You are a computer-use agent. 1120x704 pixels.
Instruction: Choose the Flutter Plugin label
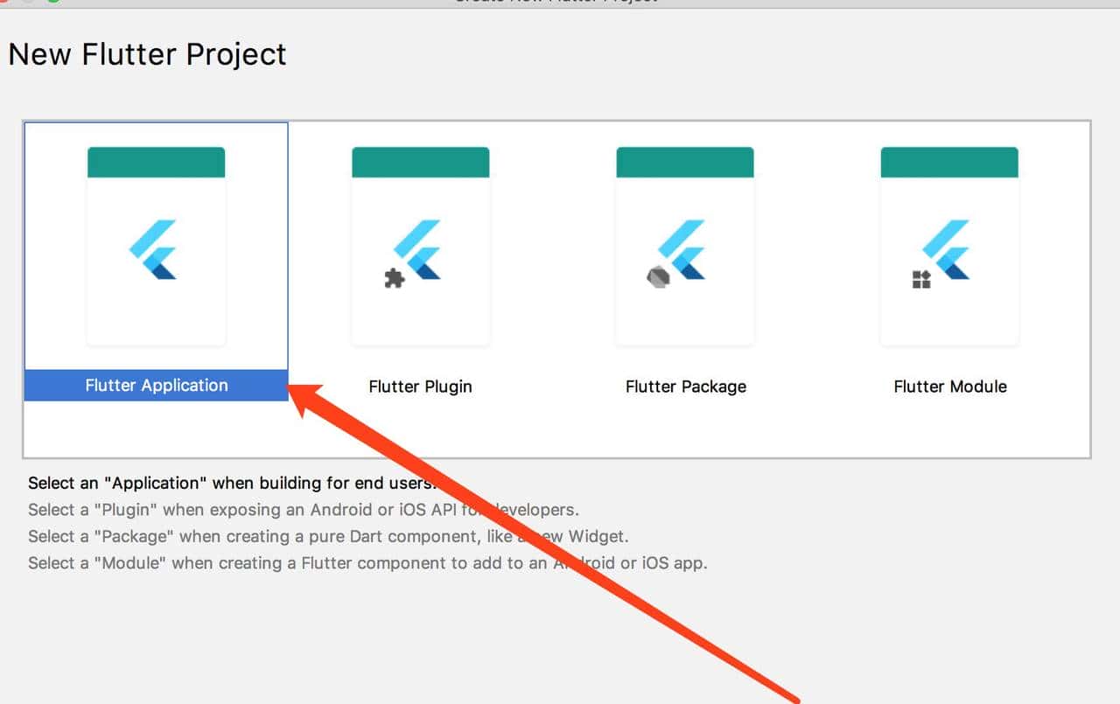(x=420, y=387)
